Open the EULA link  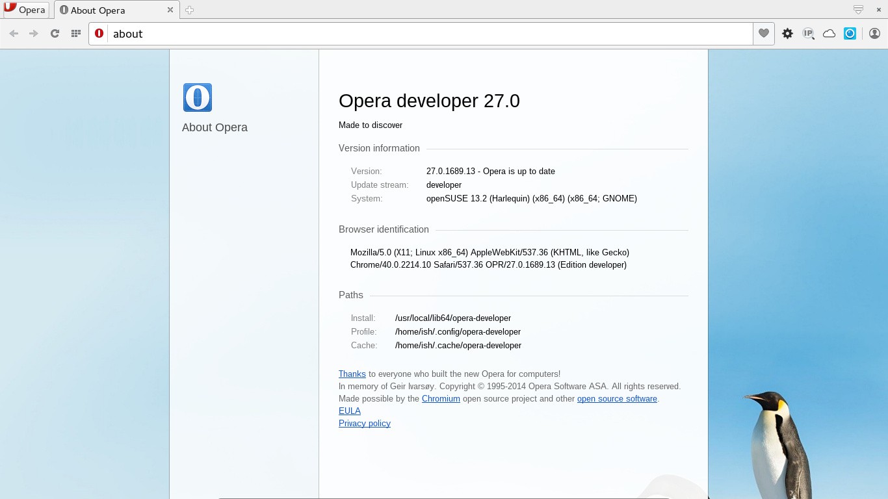350,411
